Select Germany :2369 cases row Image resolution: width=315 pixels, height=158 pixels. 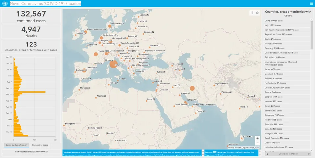coord(287,48)
